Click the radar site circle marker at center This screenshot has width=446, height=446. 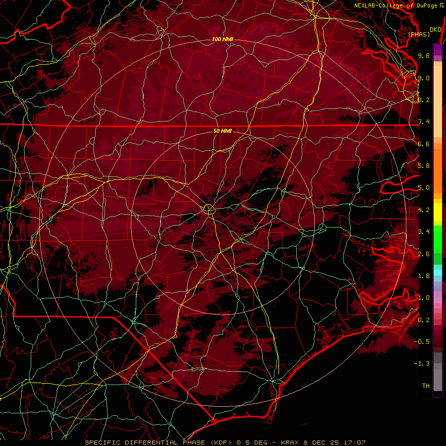pos(209,209)
